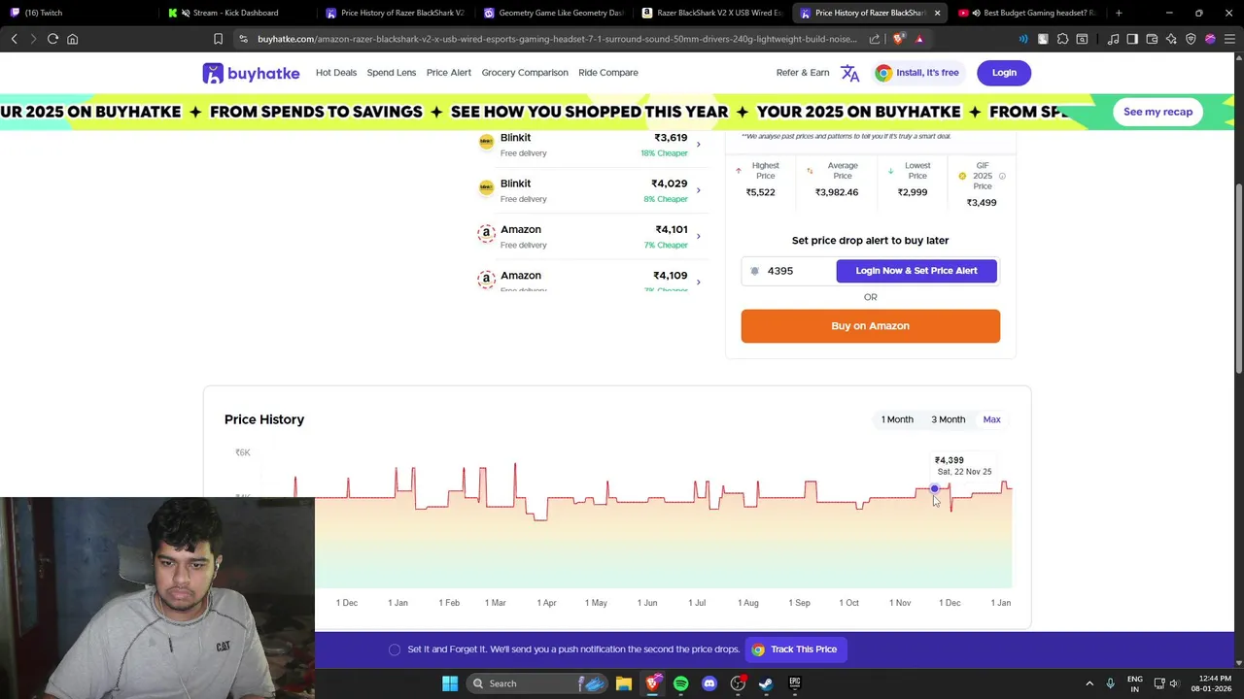Open the Brave VPN shield icon
Viewport: 1244px width, 699px height.
click(1191, 39)
